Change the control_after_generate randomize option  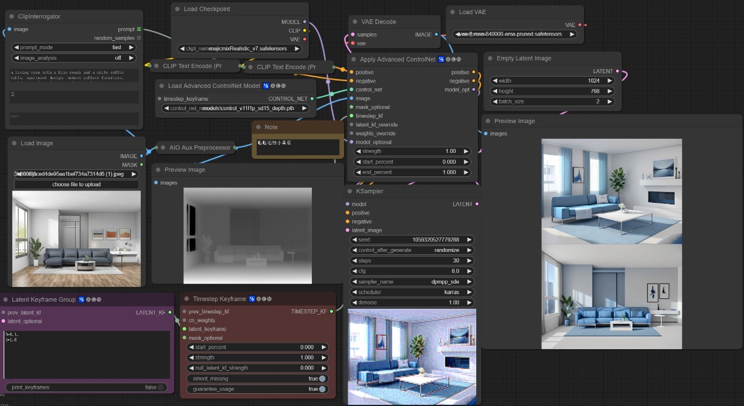tap(412, 250)
